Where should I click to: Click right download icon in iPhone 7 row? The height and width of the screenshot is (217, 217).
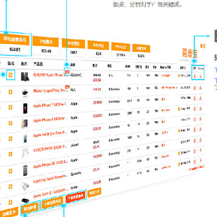click(x=200, y=98)
